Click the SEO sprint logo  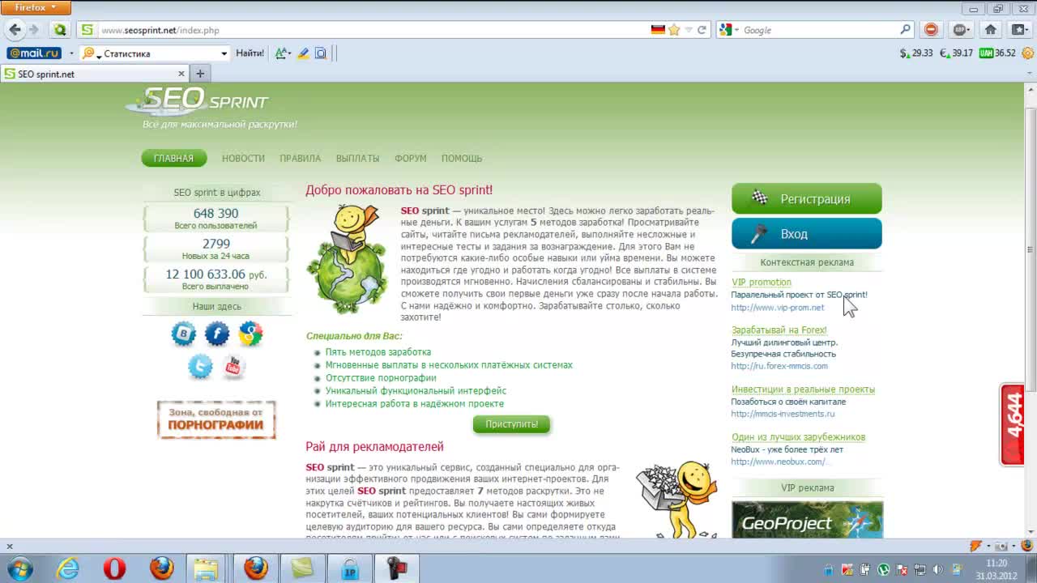tap(198, 101)
